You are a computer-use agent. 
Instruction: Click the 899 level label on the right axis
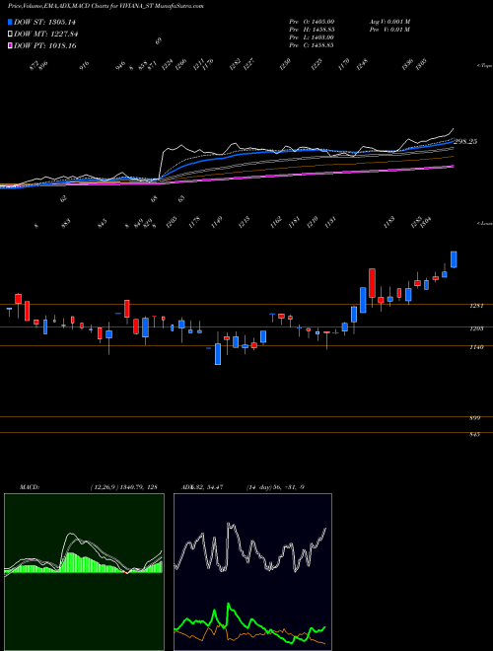click(474, 418)
